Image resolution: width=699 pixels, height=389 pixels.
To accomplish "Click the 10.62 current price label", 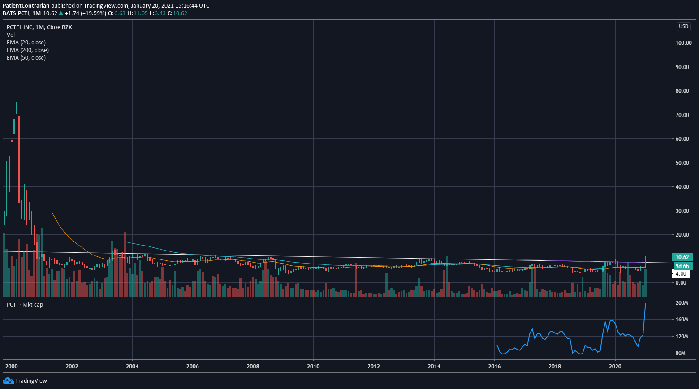I will tap(682, 257).
